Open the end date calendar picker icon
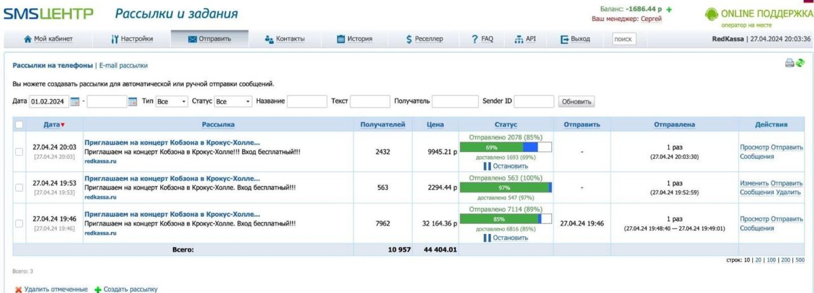This screenshot has height=293, width=814. point(132,102)
